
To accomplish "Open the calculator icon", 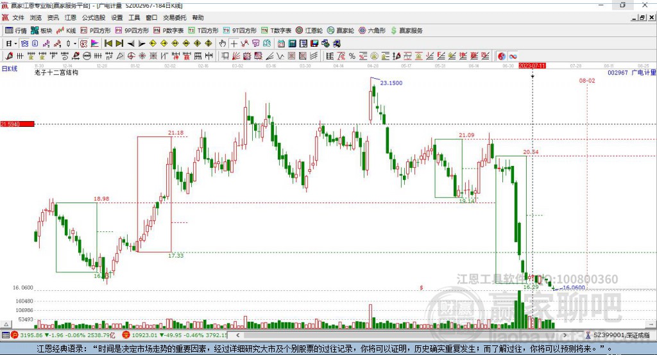I will tap(292, 44).
